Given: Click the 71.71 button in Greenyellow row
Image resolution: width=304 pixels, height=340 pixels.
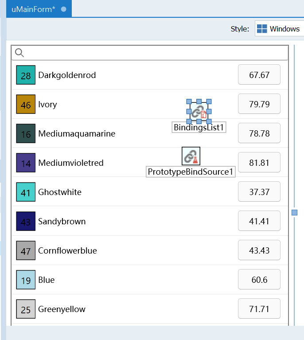Looking at the screenshot, I should (x=259, y=309).
